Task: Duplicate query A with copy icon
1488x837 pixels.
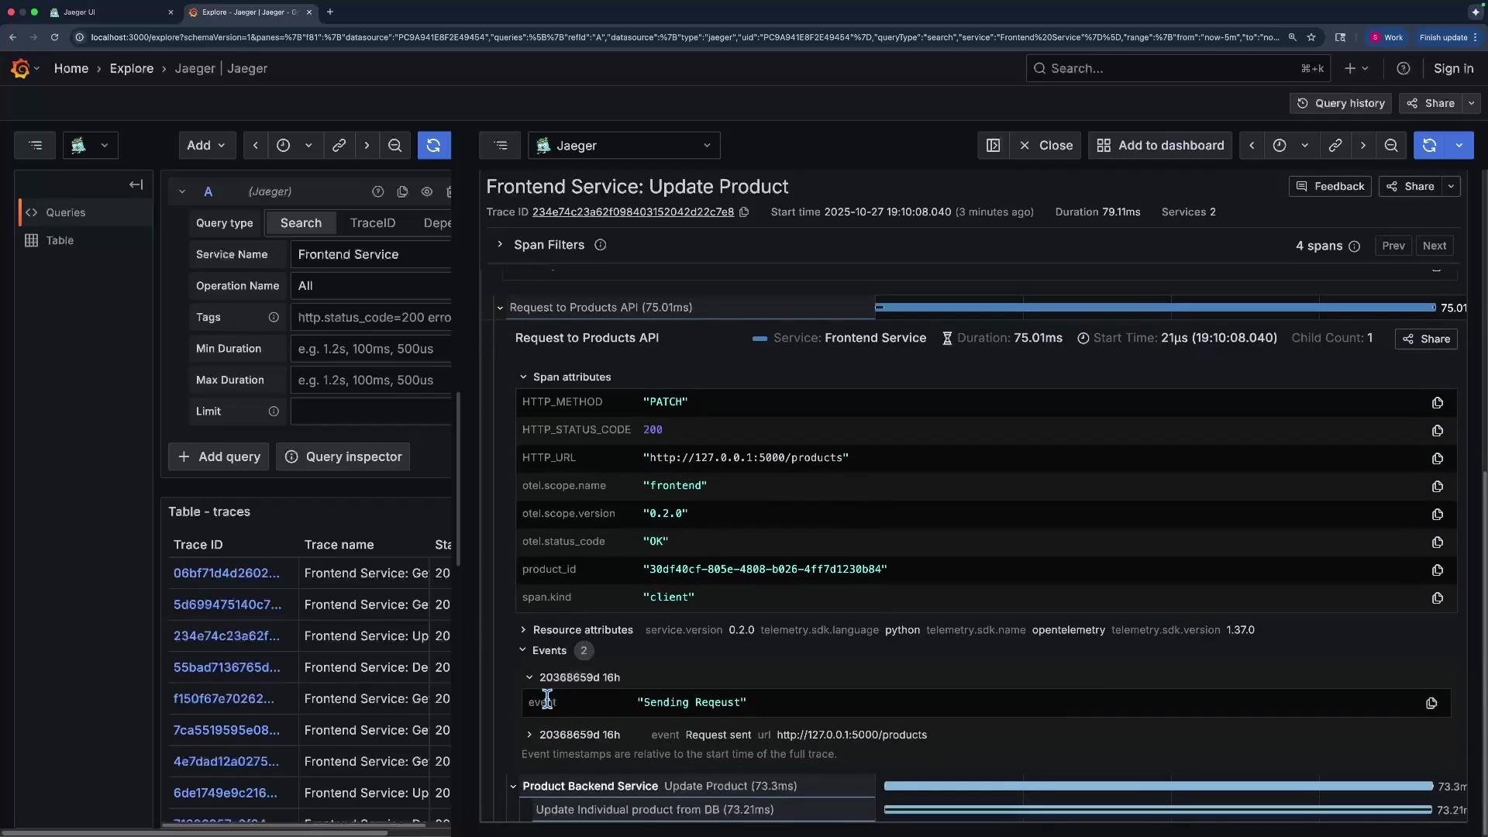Action: click(402, 192)
